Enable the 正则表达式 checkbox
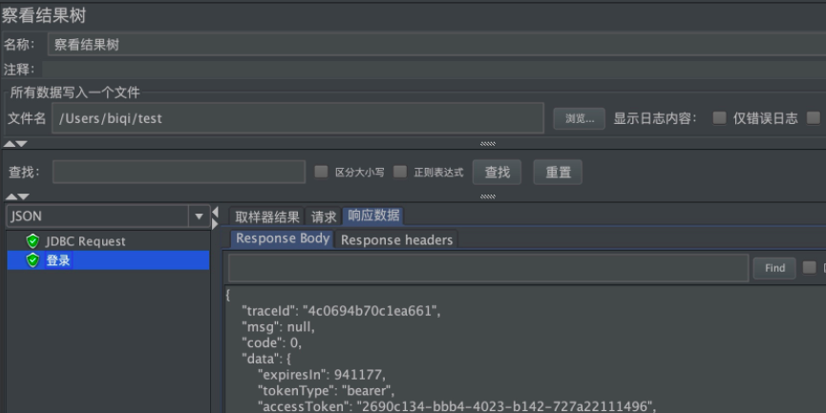Image resolution: width=826 pixels, height=413 pixels. point(400,172)
